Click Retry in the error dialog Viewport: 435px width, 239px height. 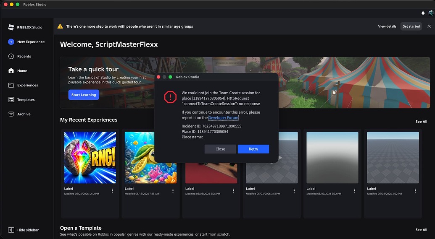pos(253,149)
